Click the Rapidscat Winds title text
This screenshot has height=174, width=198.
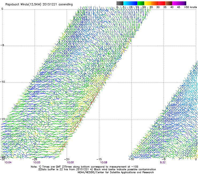[x=39, y=4]
